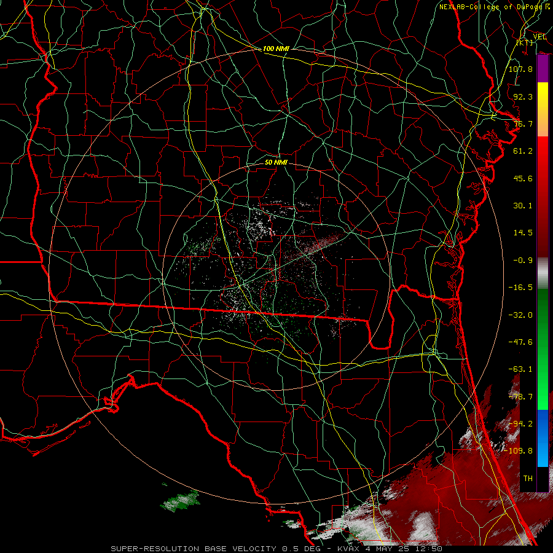This screenshot has height=553, width=553.
Task: Click the -47.6 velocity scale value
Action: pyautogui.click(x=520, y=342)
